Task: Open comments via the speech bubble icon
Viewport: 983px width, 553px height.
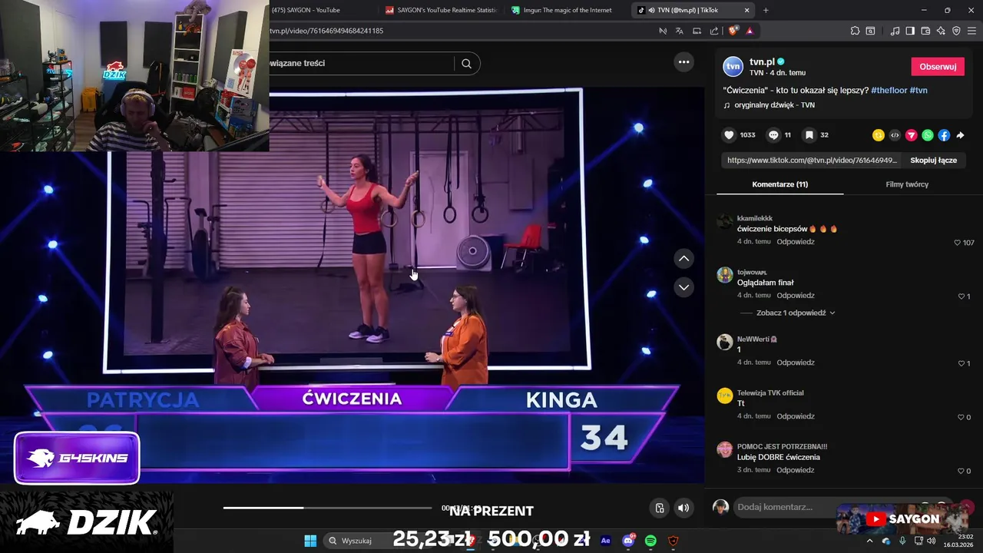Action: (x=773, y=135)
